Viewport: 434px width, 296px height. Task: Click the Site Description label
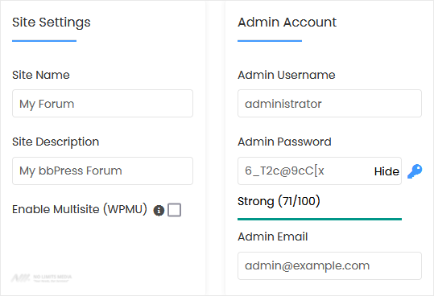tap(56, 142)
